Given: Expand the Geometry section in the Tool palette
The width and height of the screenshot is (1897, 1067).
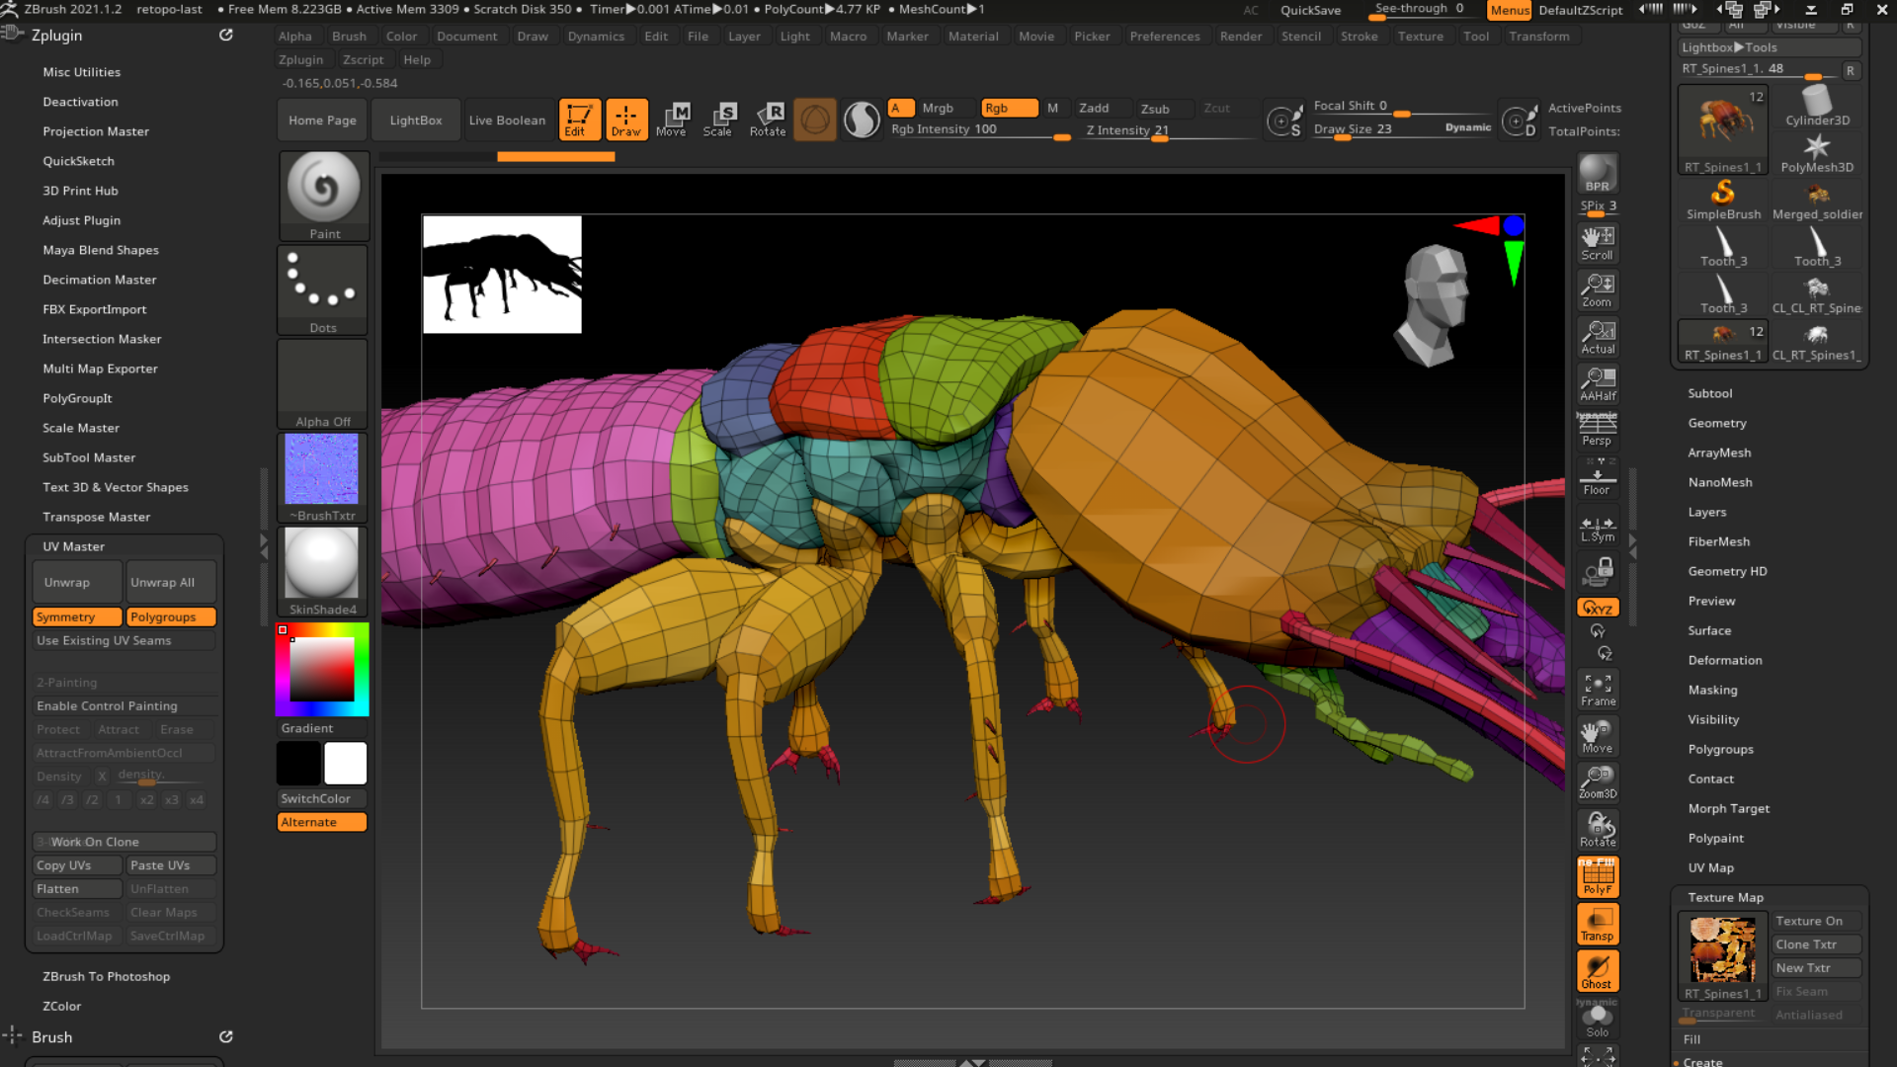Looking at the screenshot, I should [1717, 423].
